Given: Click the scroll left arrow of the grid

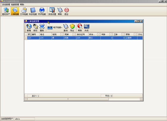Looking at the screenshot, I should (26, 99).
